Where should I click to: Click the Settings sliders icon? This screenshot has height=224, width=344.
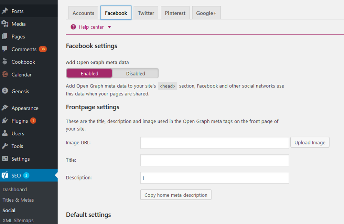click(x=5, y=159)
